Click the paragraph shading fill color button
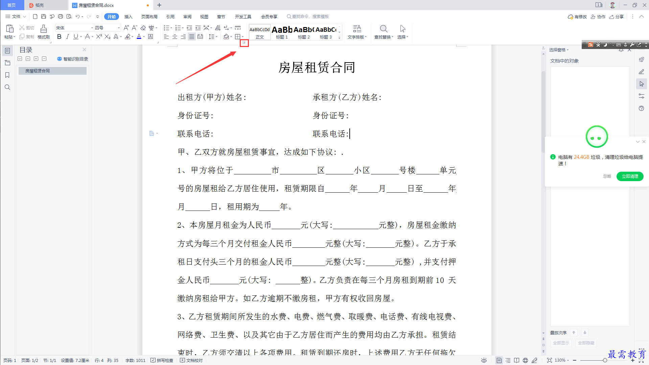Screen dimensions: 649x365 (226, 36)
